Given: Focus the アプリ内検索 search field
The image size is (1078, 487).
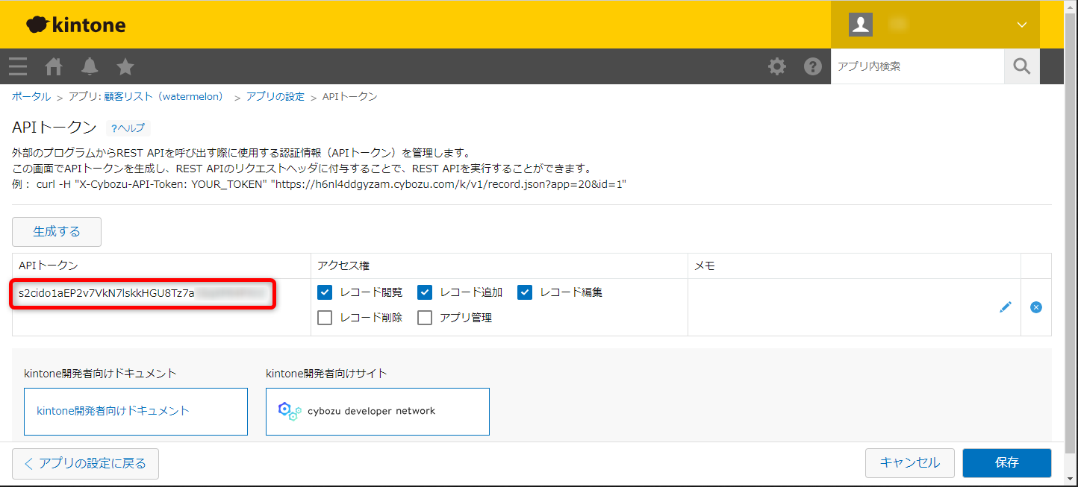Looking at the screenshot, I should pyautogui.click(x=917, y=66).
